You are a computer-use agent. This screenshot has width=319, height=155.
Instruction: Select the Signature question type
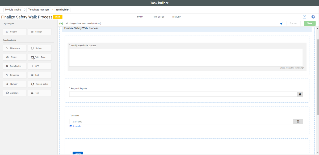click(x=15, y=93)
